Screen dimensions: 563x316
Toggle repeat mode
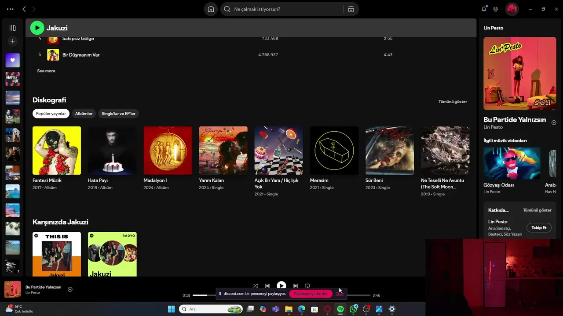[x=307, y=286]
